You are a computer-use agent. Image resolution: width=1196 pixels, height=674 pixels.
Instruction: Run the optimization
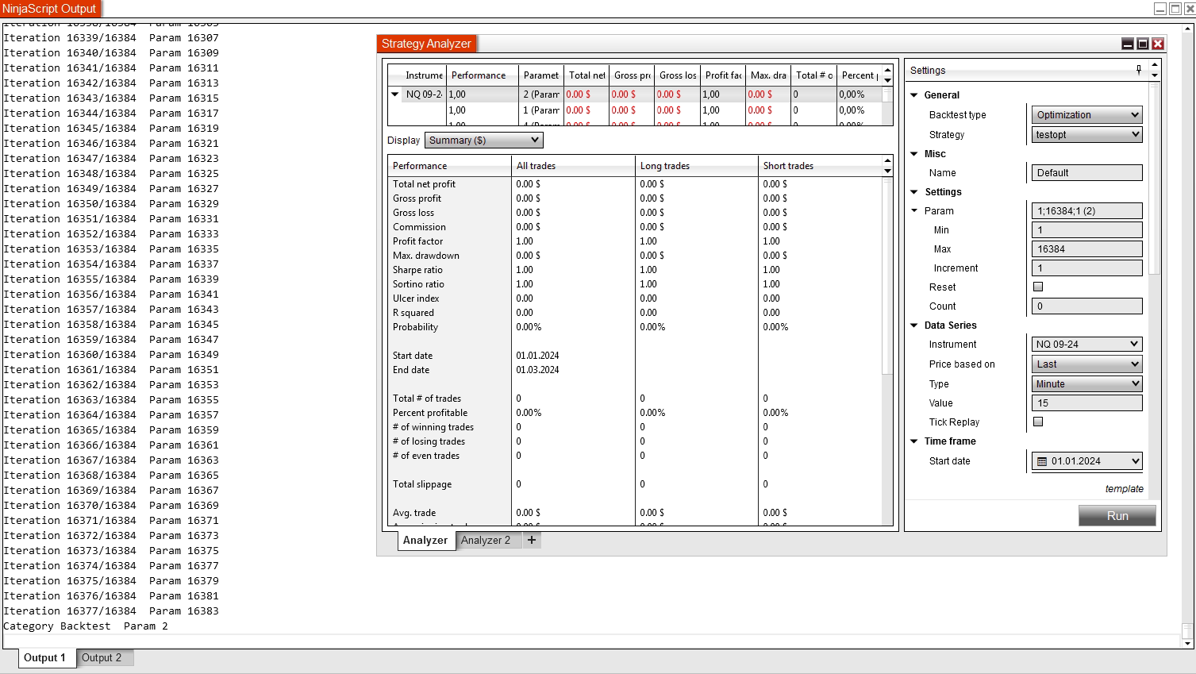1117,516
